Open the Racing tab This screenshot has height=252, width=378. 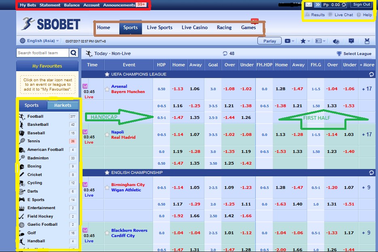click(224, 28)
